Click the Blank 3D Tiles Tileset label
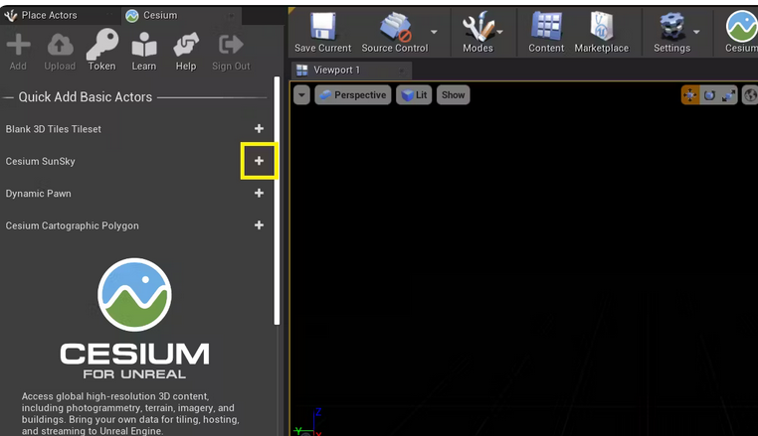 click(x=53, y=129)
